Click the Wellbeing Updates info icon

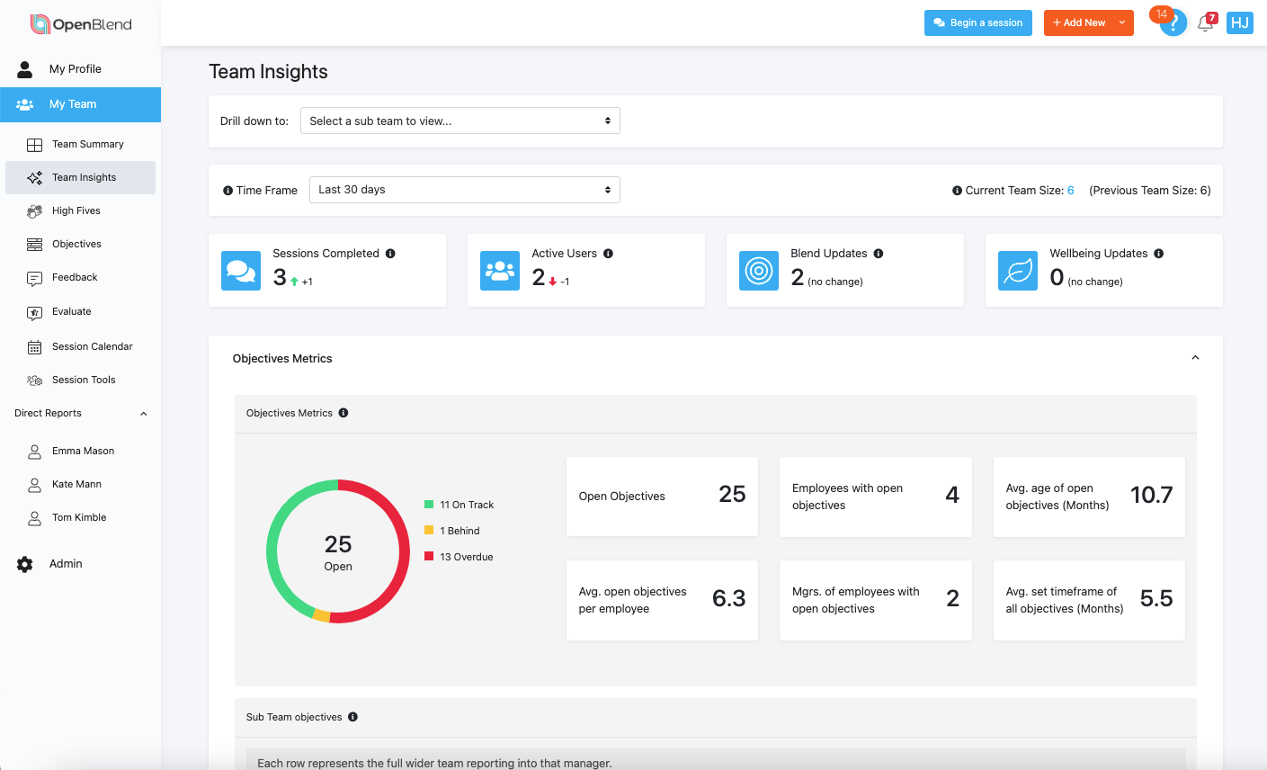[x=1159, y=254]
